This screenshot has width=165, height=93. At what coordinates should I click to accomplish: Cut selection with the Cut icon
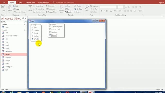14,6
